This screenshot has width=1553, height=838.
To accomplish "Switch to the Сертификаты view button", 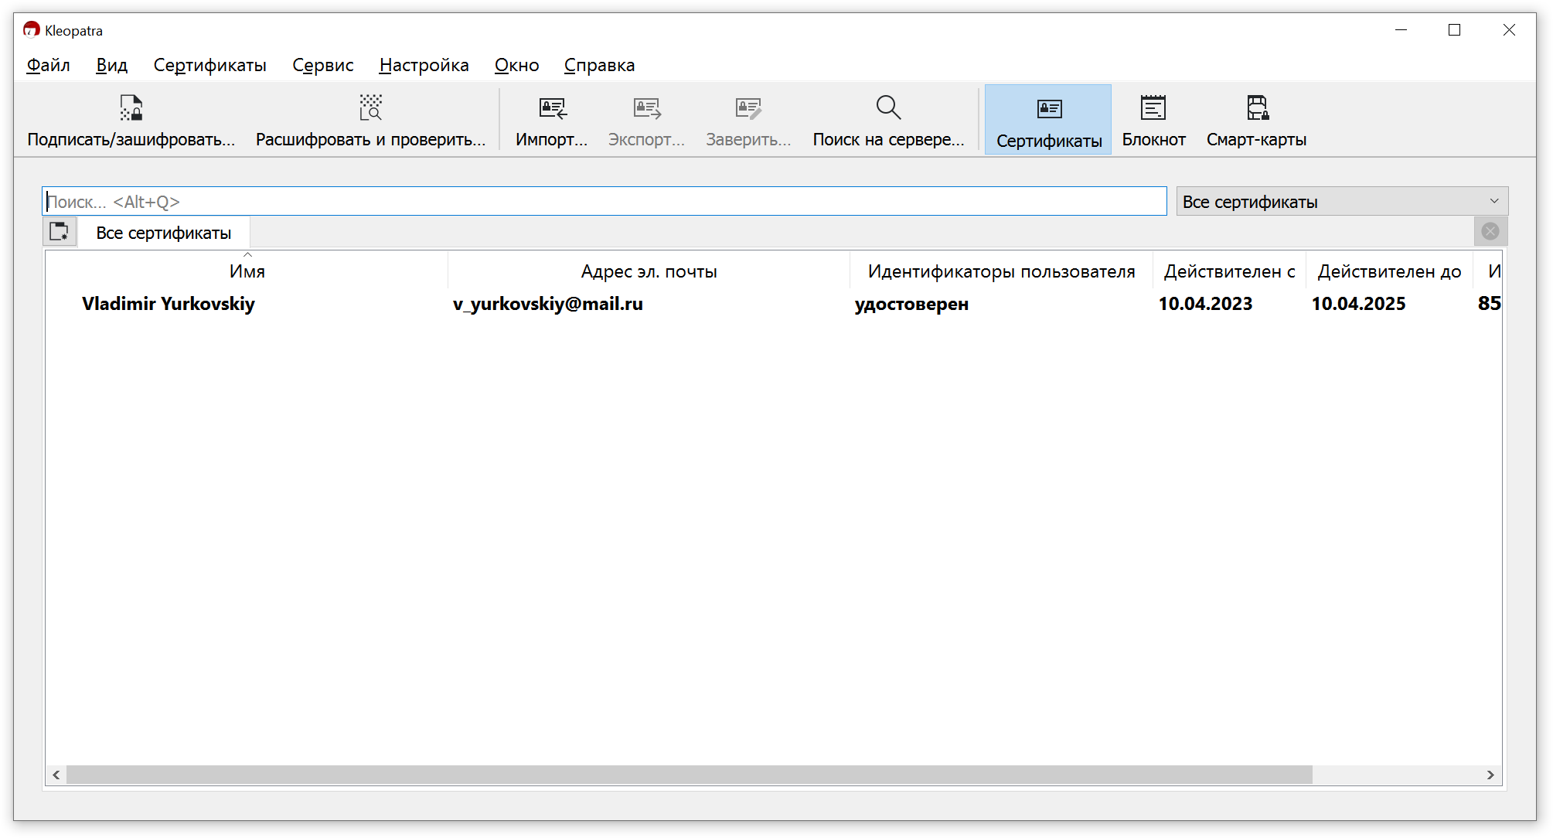I will pos(1048,121).
